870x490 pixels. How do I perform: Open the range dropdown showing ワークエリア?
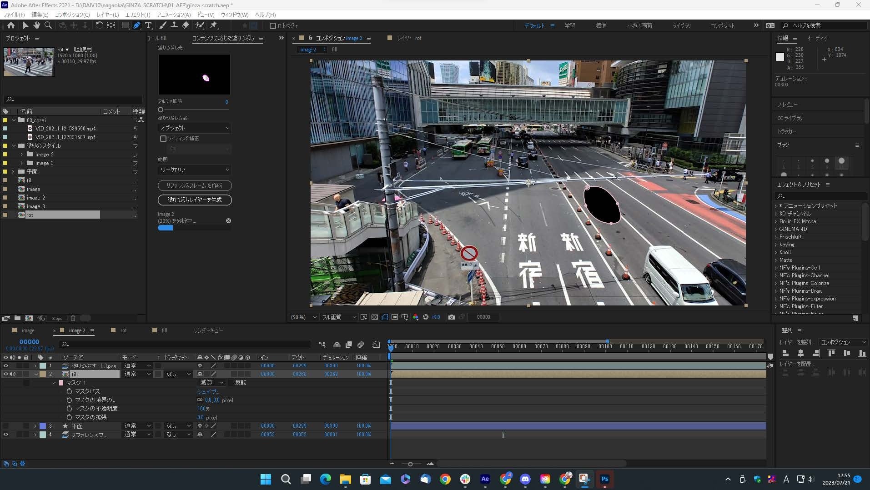(194, 170)
